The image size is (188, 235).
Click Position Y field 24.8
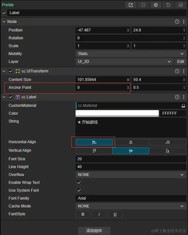point(159,30)
